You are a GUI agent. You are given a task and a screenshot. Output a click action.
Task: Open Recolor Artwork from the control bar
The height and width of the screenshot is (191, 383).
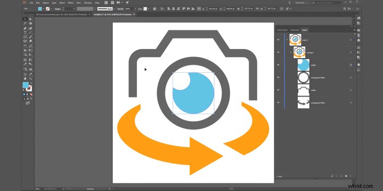click(155, 9)
